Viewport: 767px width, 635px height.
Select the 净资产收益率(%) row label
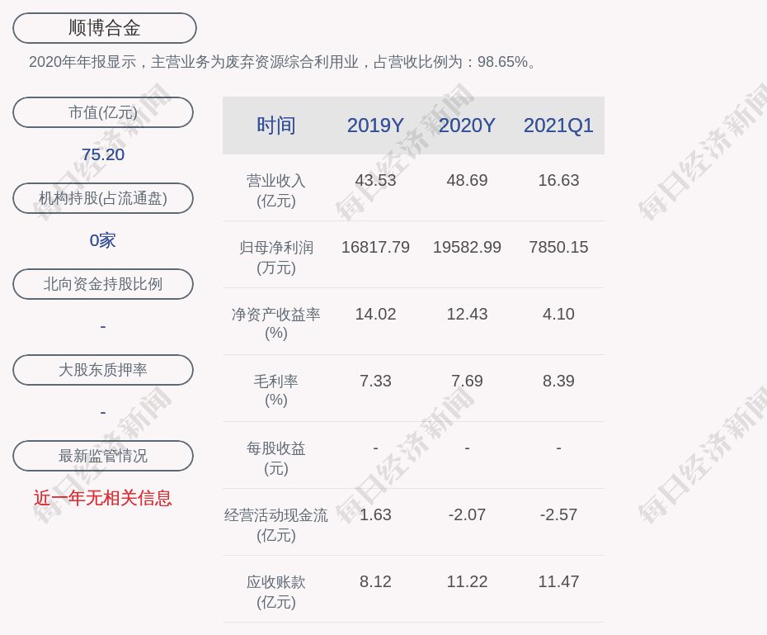pos(275,324)
